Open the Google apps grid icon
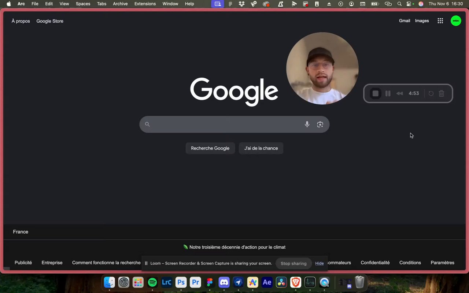Image resolution: width=469 pixels, height=293 pixels. tap(440, 21)
